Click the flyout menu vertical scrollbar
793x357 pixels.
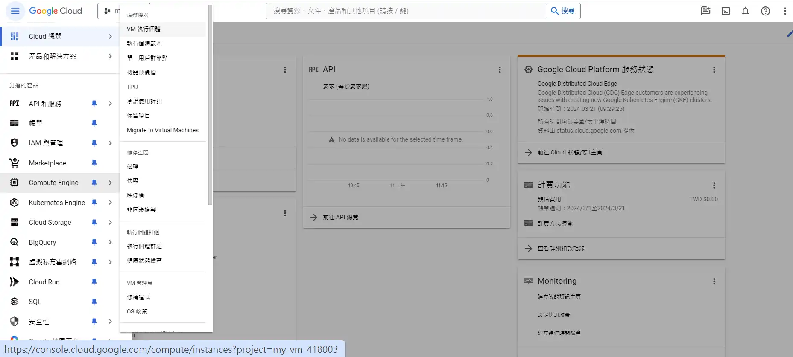tap(210, 104)
